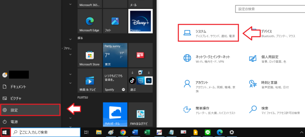
Task: Show hidden system tray icons
Action: click(x=302, y=132)
